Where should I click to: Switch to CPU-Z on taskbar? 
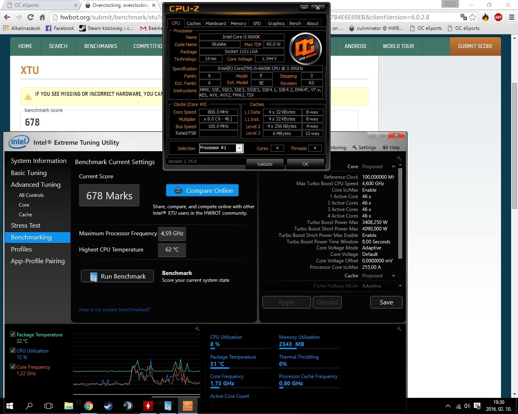[187, 406]
